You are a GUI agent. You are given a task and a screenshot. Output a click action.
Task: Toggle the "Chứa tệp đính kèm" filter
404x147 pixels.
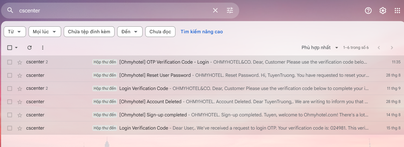[x=89, y=32]
